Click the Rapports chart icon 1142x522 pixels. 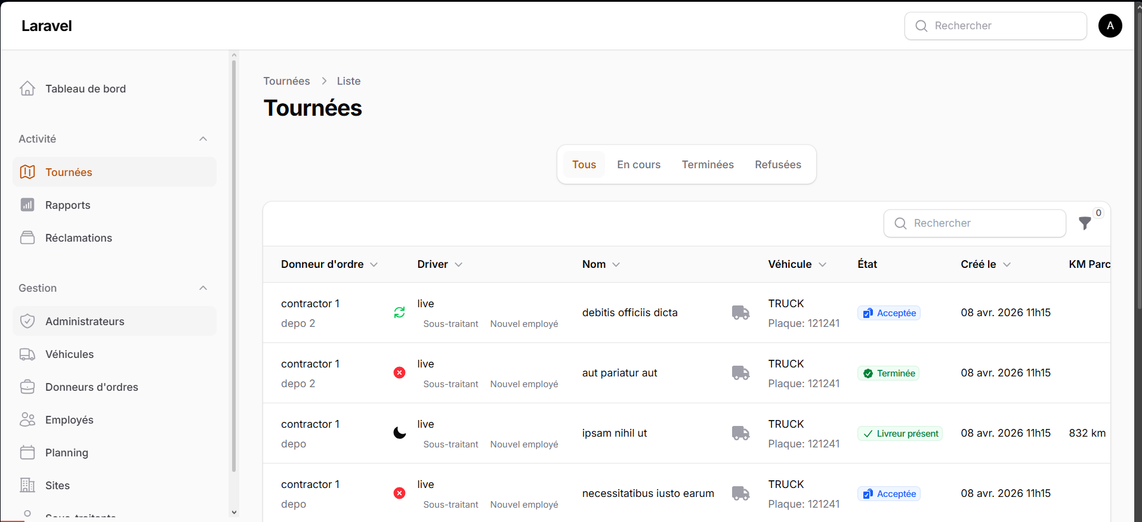click(27, 205)
